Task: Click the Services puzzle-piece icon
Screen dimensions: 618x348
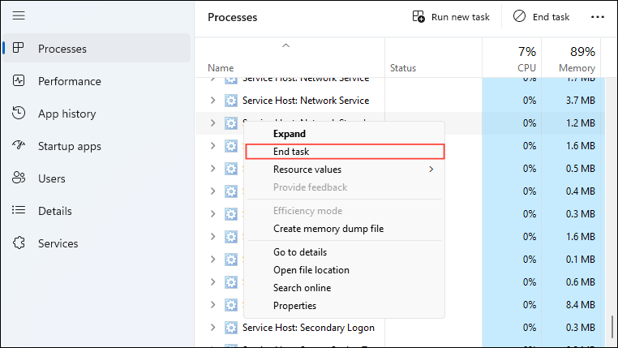Action: [x=19, y=243]
